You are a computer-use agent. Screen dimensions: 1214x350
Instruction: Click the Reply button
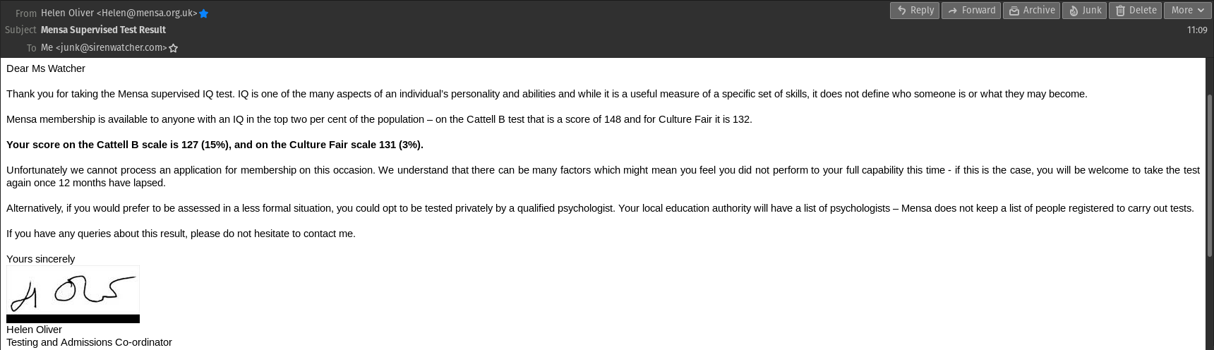pyautogui.click(x=915, y=11)
